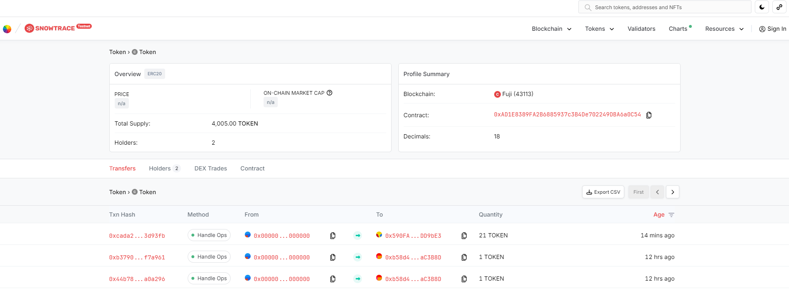This screenshot has height=291, width=789.
Task: Open transaction 0x44b78...a0a296
Action: [x=137, y=279]
